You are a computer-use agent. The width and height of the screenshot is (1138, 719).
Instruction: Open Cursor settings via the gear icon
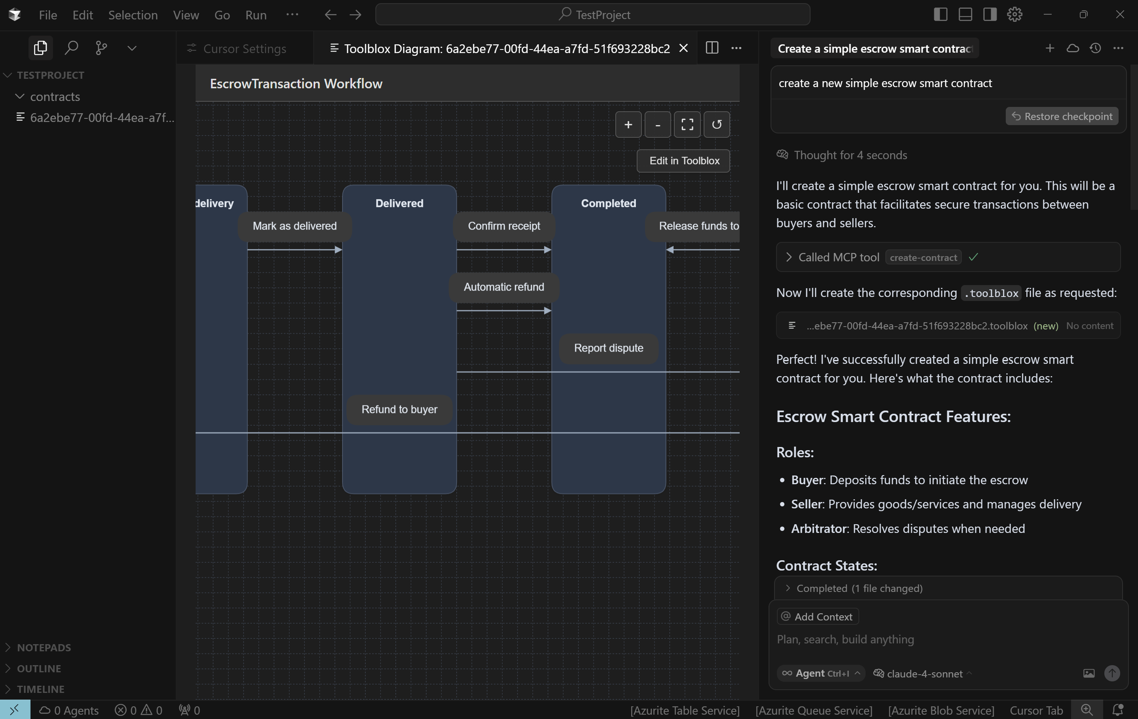pos(1015,15)
